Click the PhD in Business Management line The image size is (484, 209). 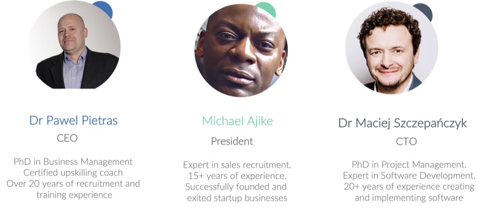tap(73, 162)
